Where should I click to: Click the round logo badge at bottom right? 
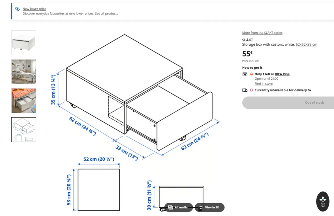(323, 201)
